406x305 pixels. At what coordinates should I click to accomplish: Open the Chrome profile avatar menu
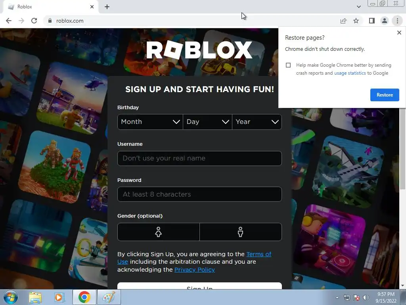click(385, 21)
